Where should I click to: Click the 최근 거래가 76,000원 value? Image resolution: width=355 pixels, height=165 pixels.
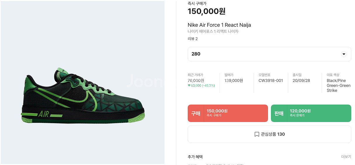pos(196,80)
